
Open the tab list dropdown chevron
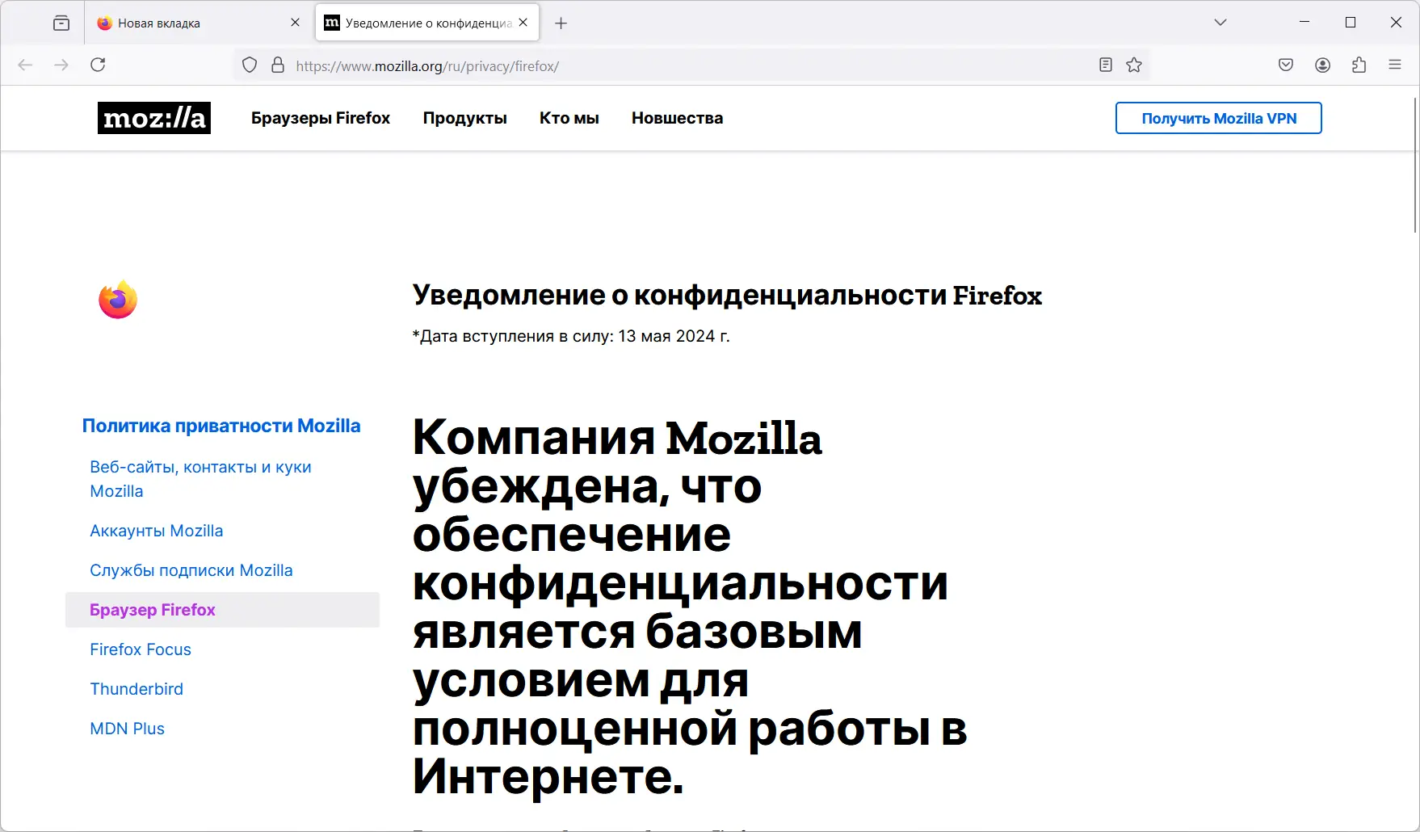click(1220, 23)
